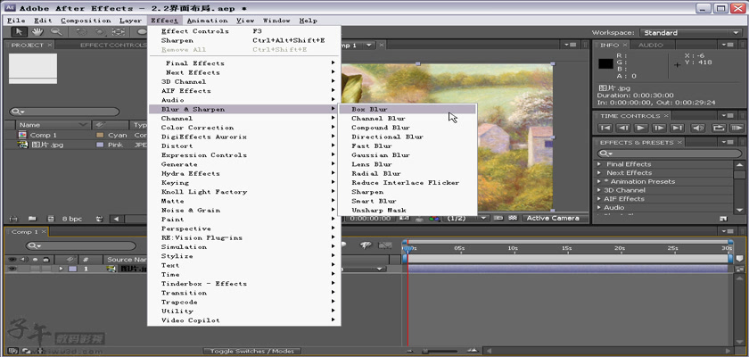Click the Project panel search field
749x357 pixels.
click(64, 112)
